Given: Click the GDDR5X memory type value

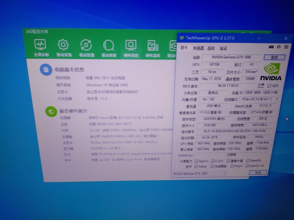Looking at the screenshot, I should (214, 118).
